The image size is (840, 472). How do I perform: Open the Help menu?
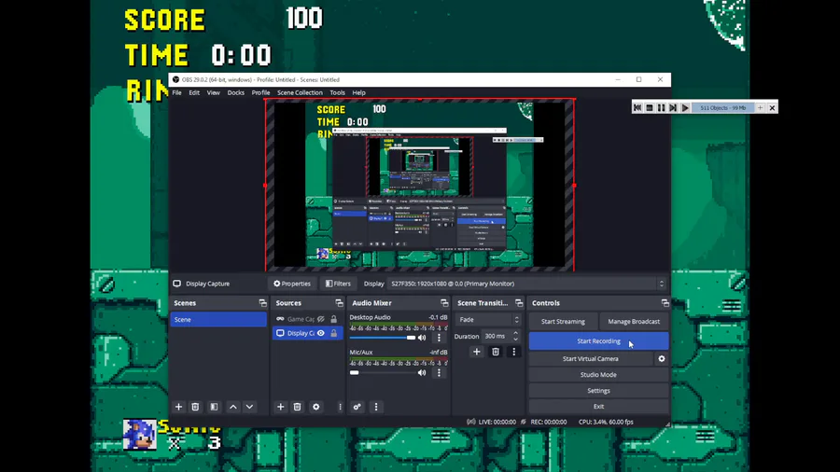point(359,92)
